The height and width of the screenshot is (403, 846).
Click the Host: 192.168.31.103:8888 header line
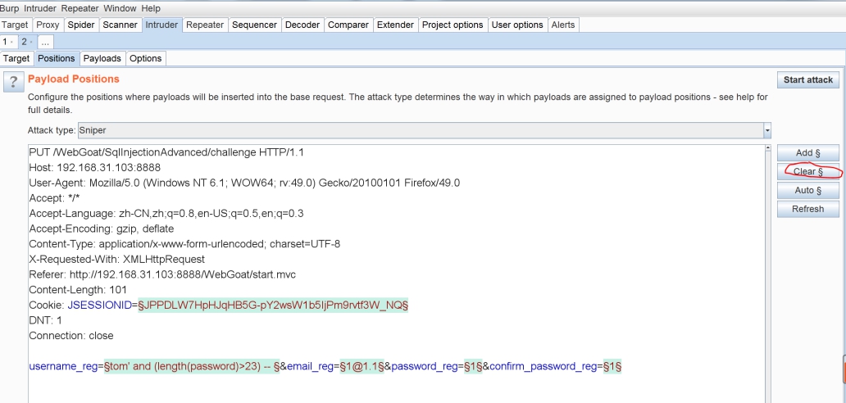click(94, 168)
